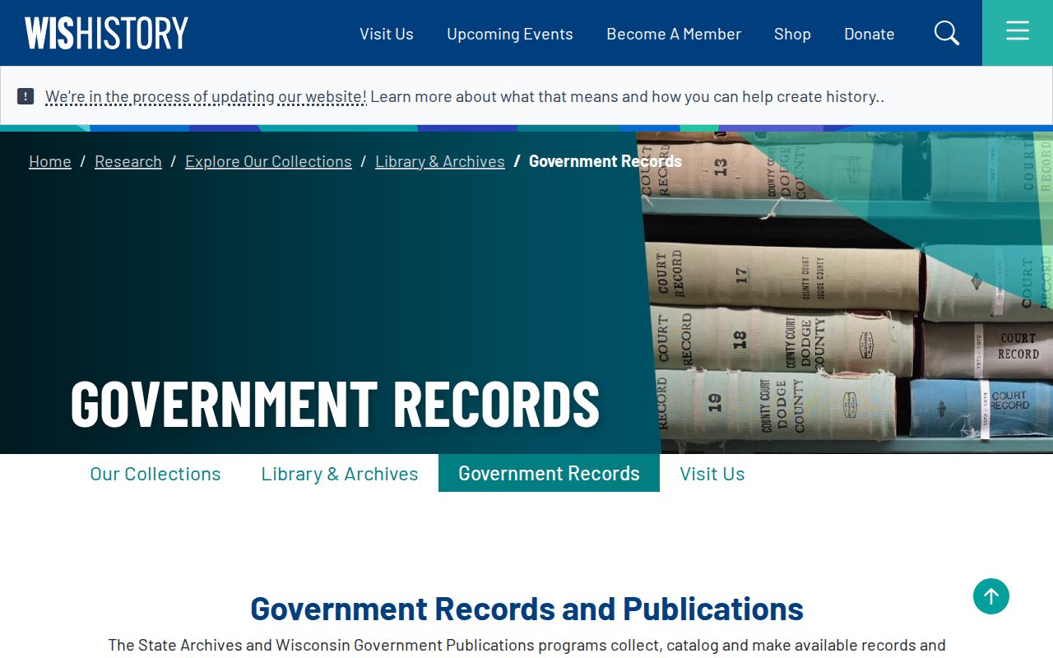Screen dimensions: 1053x658
Task: Open the website update notice link
Action: click(206, 96)
